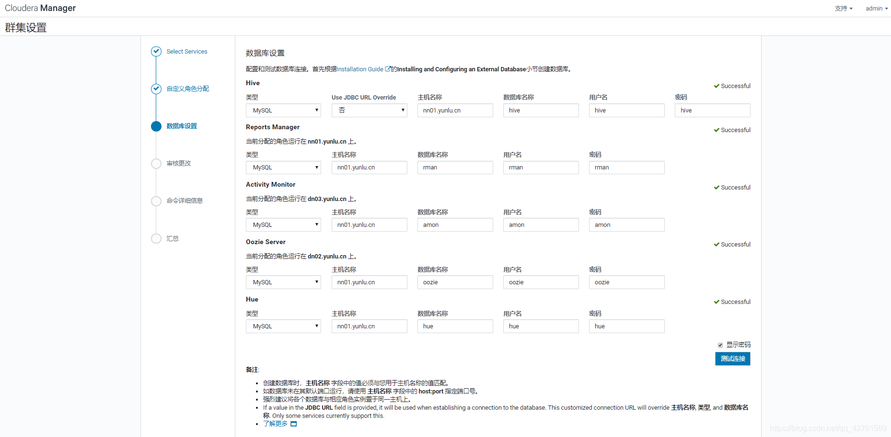
Task: Click the Activity Monitor 数据库名称 field
Action: point(455,225)
